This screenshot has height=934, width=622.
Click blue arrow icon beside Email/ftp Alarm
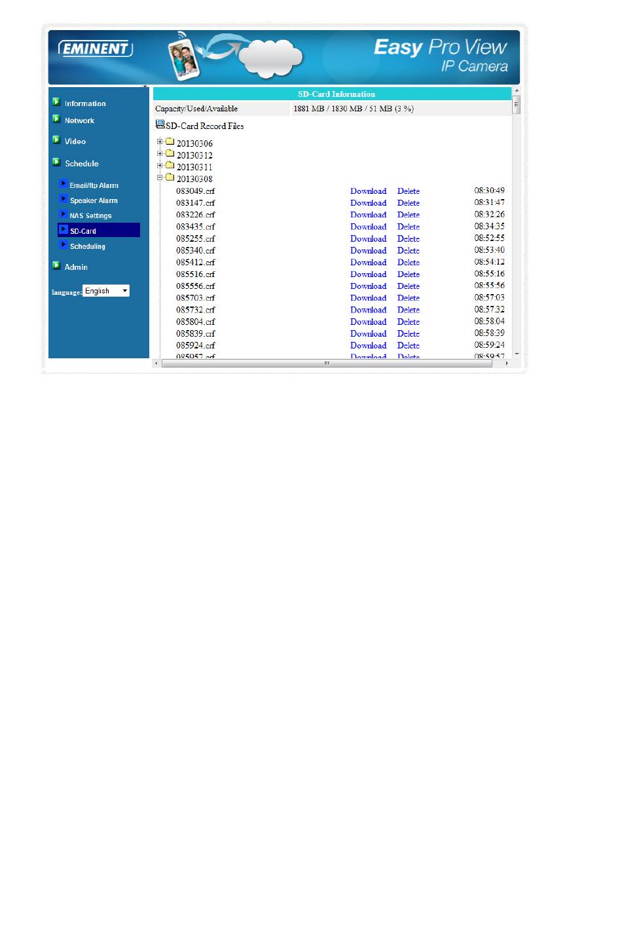(x=64, y=184)
